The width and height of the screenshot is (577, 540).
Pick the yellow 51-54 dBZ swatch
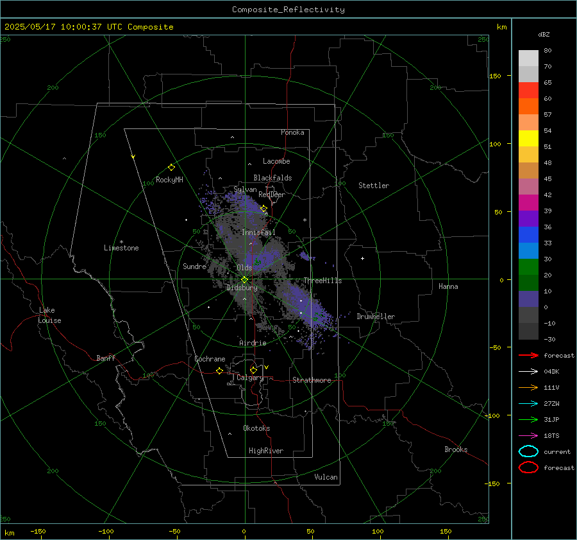tap(528, 139)
